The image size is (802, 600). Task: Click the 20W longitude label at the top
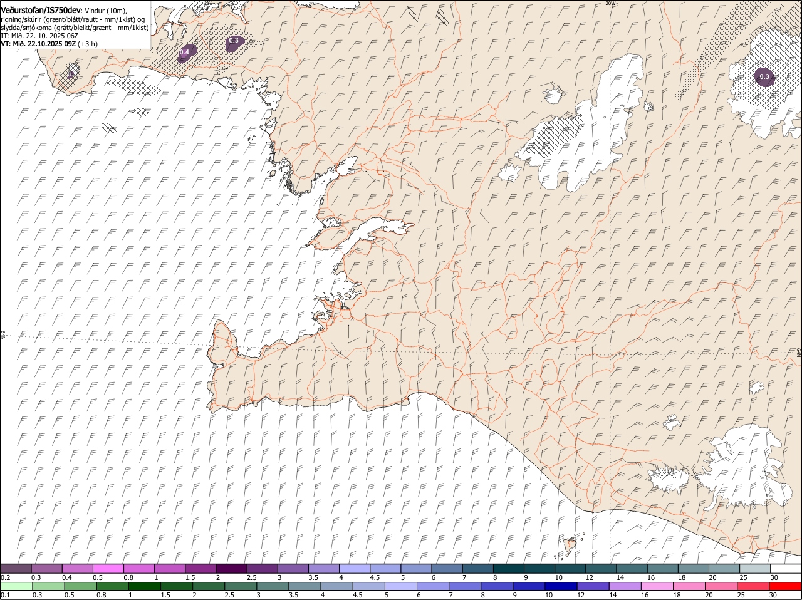(610, 3)
